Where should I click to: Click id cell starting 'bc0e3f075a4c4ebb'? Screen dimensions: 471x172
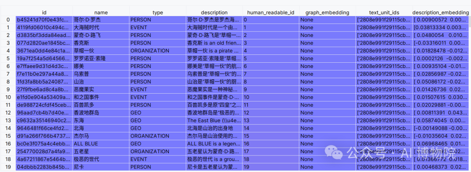44,144
